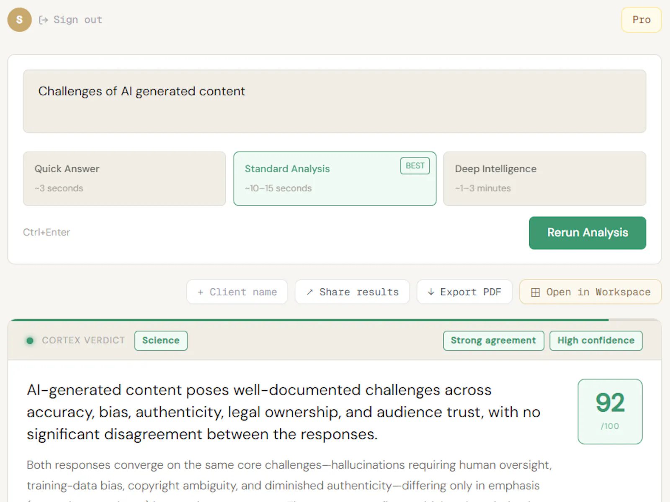The height and width of the screenshot is (502, 670).
Task: Click the workspace grid icon
Action: click(535, 292)
